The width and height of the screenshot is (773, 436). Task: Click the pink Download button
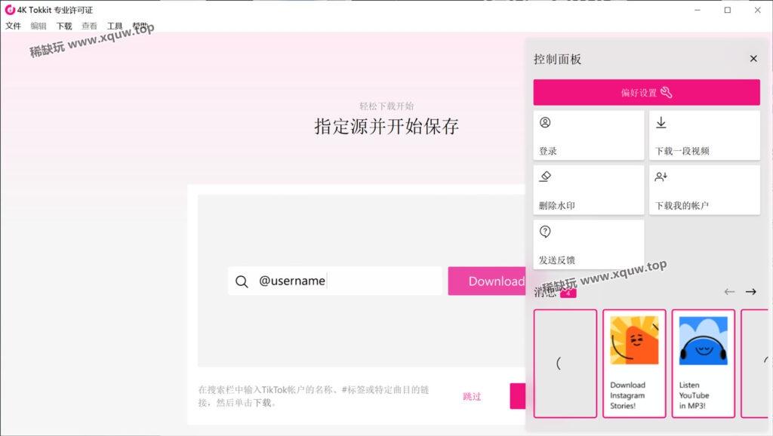point(487,281)
